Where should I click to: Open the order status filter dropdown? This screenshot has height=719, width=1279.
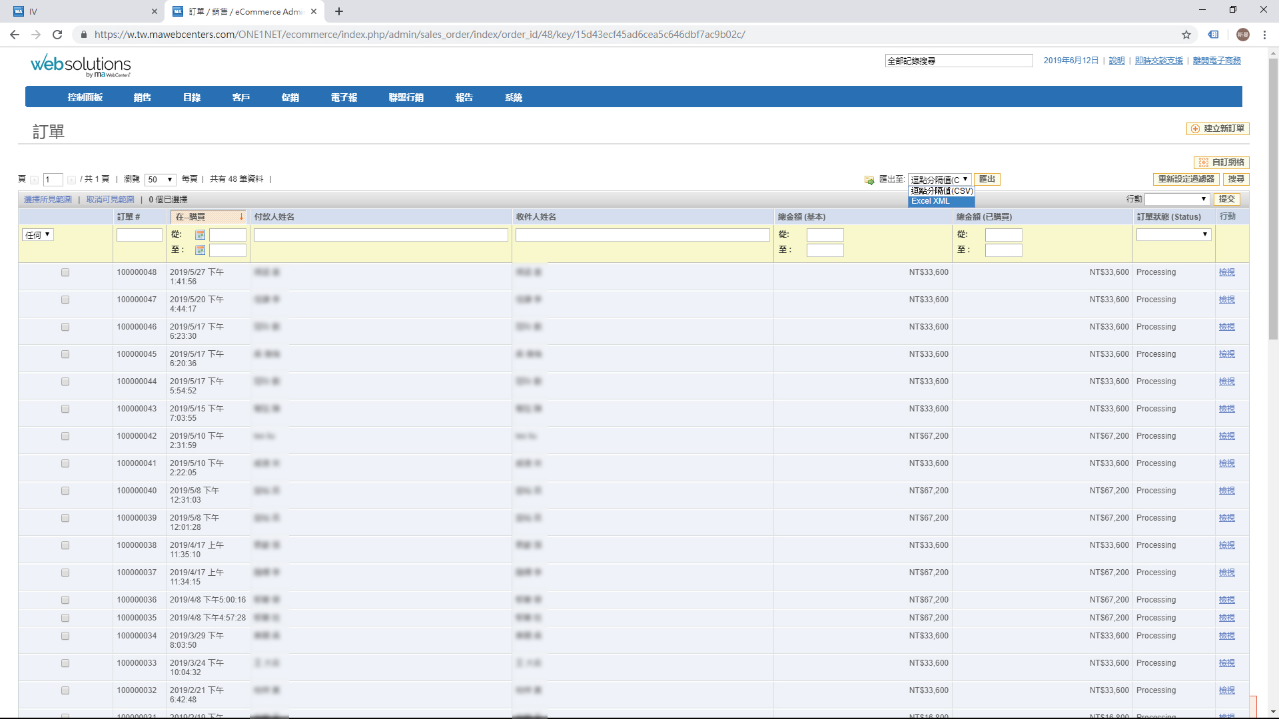(1173, 234)
